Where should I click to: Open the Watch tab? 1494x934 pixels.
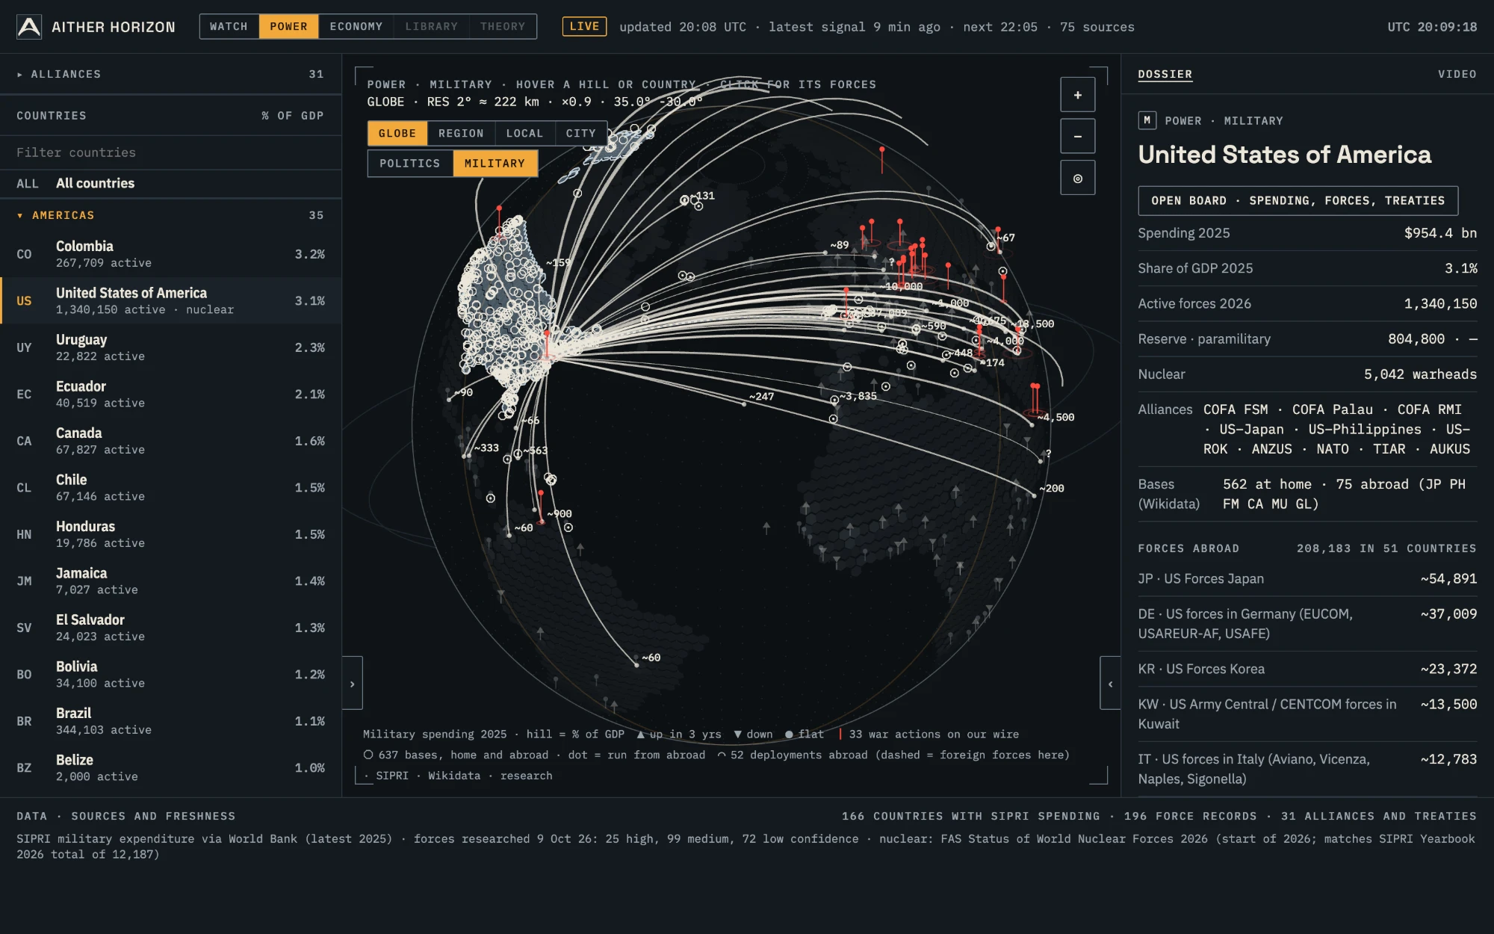(x=229, y=26)
